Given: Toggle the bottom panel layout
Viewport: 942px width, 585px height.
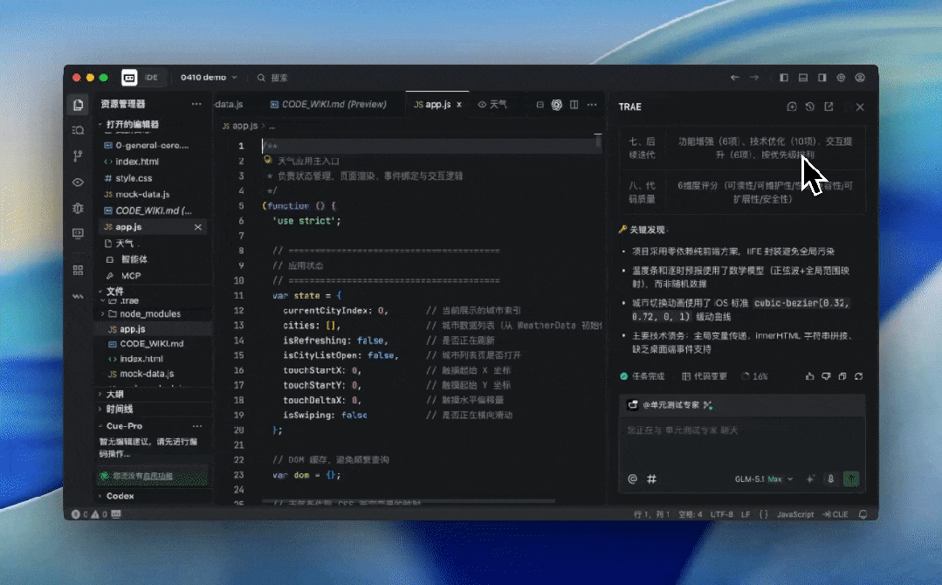Looking at the screenshot, I should tap(803, 78).
